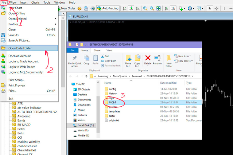Toggle the AutoTrading button
Viewport: 233px width, 155px height.
(x=108, y=8)
